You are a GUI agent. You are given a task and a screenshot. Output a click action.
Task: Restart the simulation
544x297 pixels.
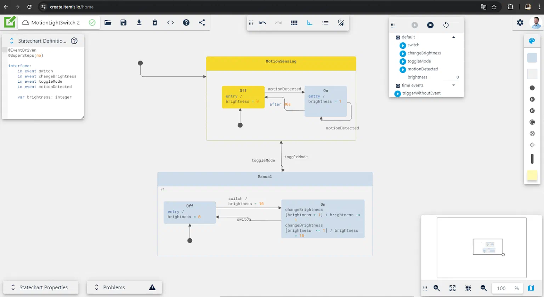pos(446,25)
